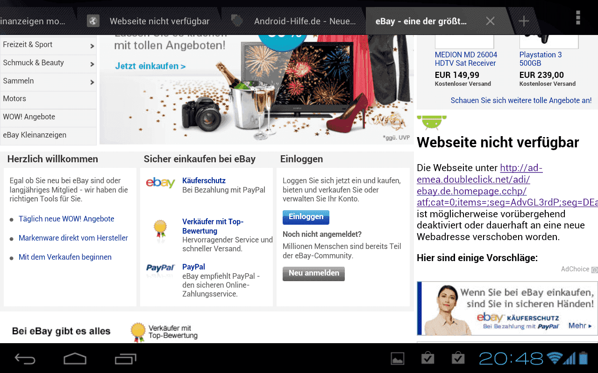Open WOW! Angebote category
Viewport: 598px width, 373px height.
tap(48, 117)
